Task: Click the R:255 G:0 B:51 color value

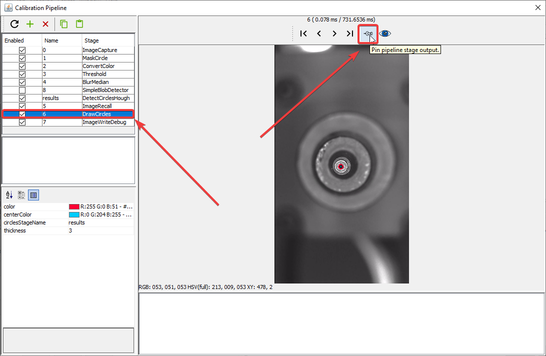Action: point(106,207)
